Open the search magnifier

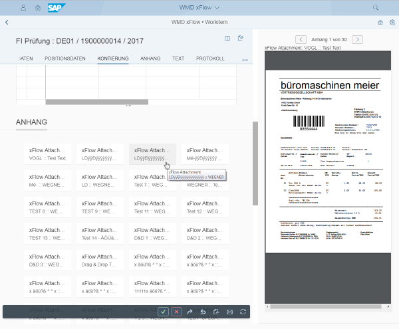tap(376, 7)
